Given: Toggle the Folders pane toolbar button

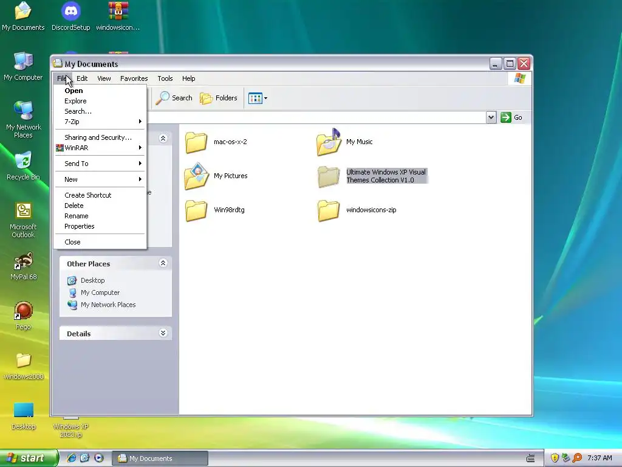Looking at the screenshot, I should point(219,98).
